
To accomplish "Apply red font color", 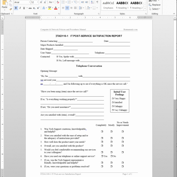I will point(56,8).
